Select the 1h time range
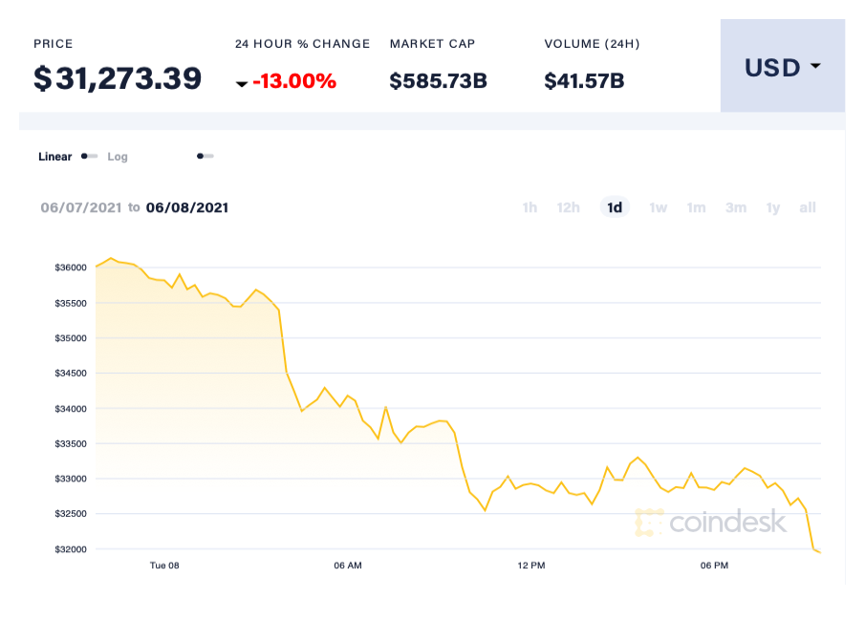This screenshot has height=642, width=865. pos(530,207)
